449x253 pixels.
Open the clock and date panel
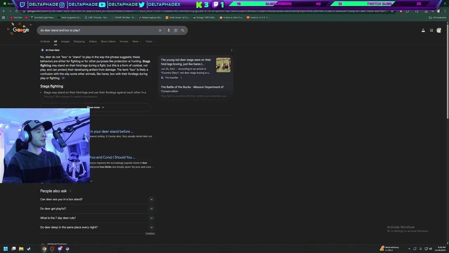pos(440,249)
